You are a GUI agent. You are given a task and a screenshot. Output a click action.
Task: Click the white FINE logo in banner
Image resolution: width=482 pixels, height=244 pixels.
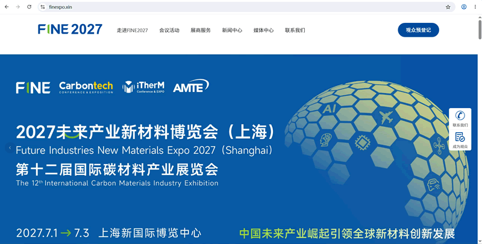tap(33, 88)
